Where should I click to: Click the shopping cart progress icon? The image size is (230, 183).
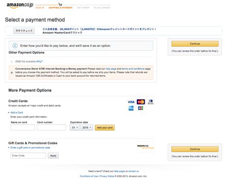coord(60,4)
